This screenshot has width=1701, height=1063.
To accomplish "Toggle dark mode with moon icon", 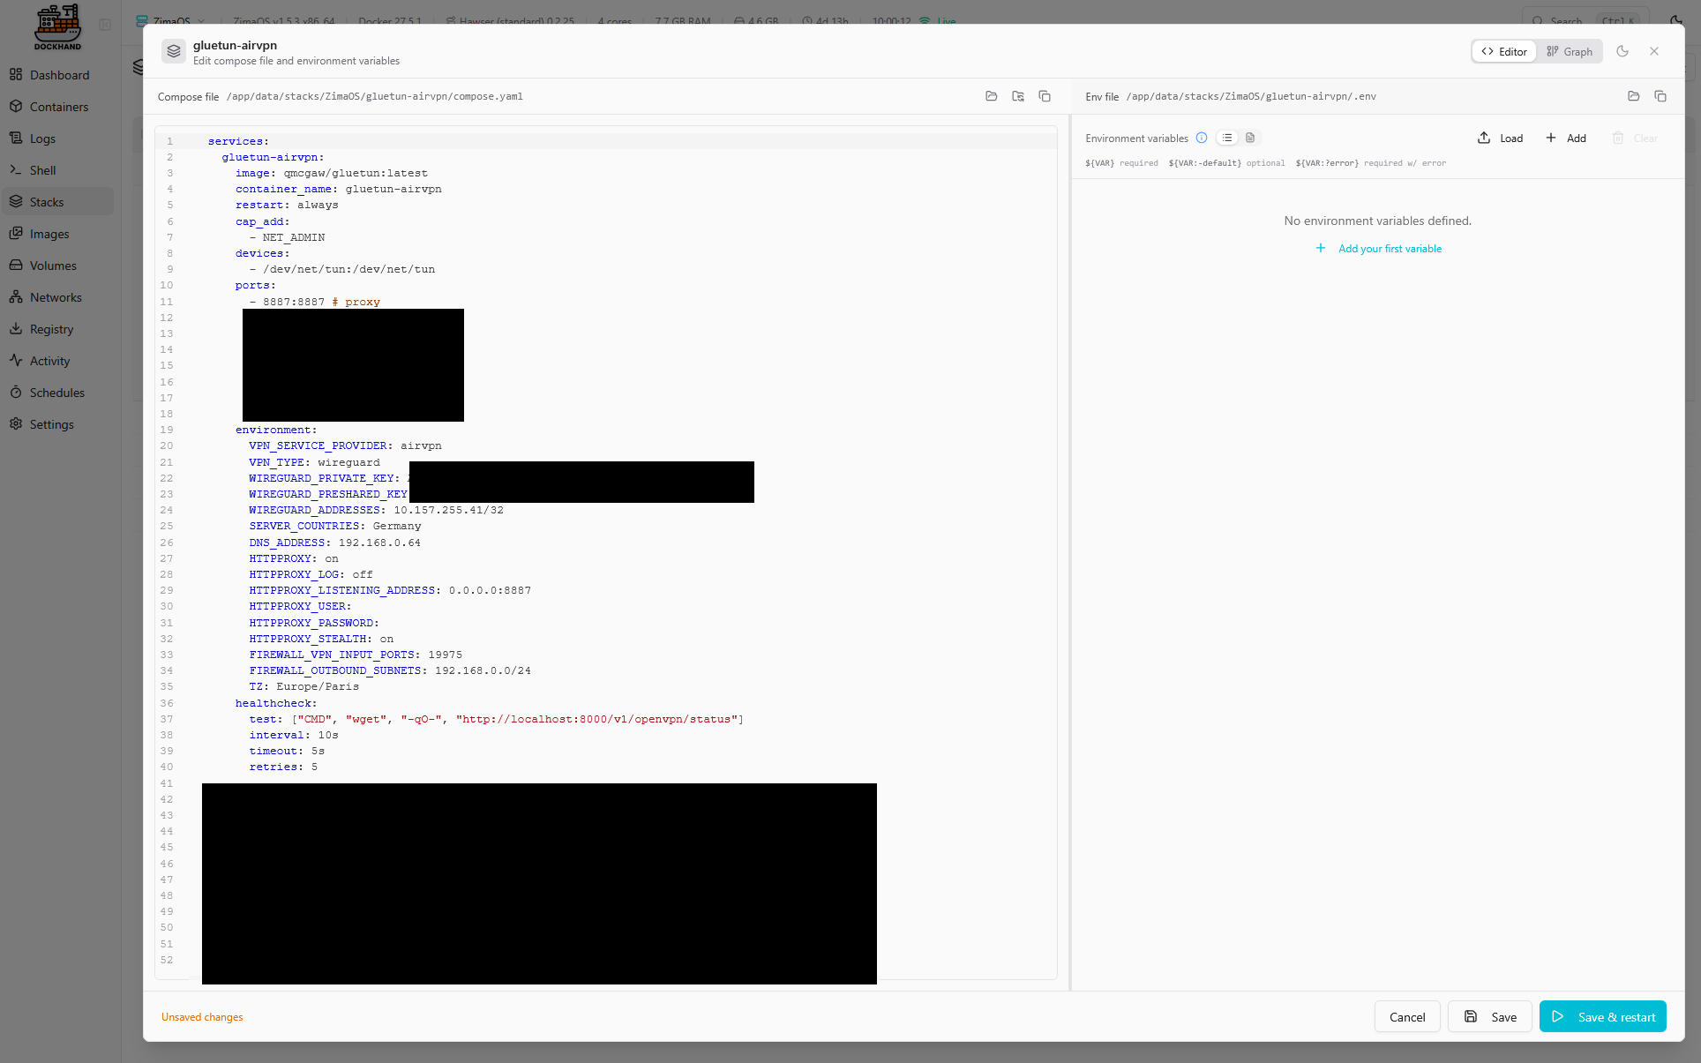I will pyautogui.click(x=1622, y=51).
